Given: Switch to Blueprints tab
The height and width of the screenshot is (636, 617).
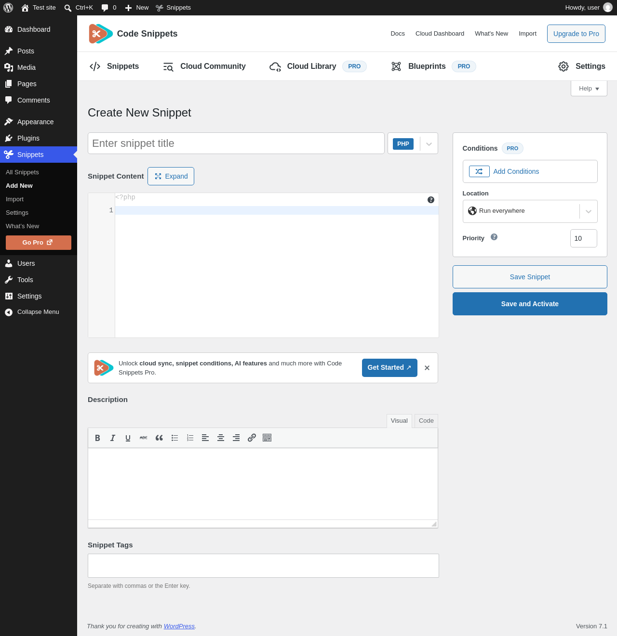Looking at the screenshot, I should point(433,66).
